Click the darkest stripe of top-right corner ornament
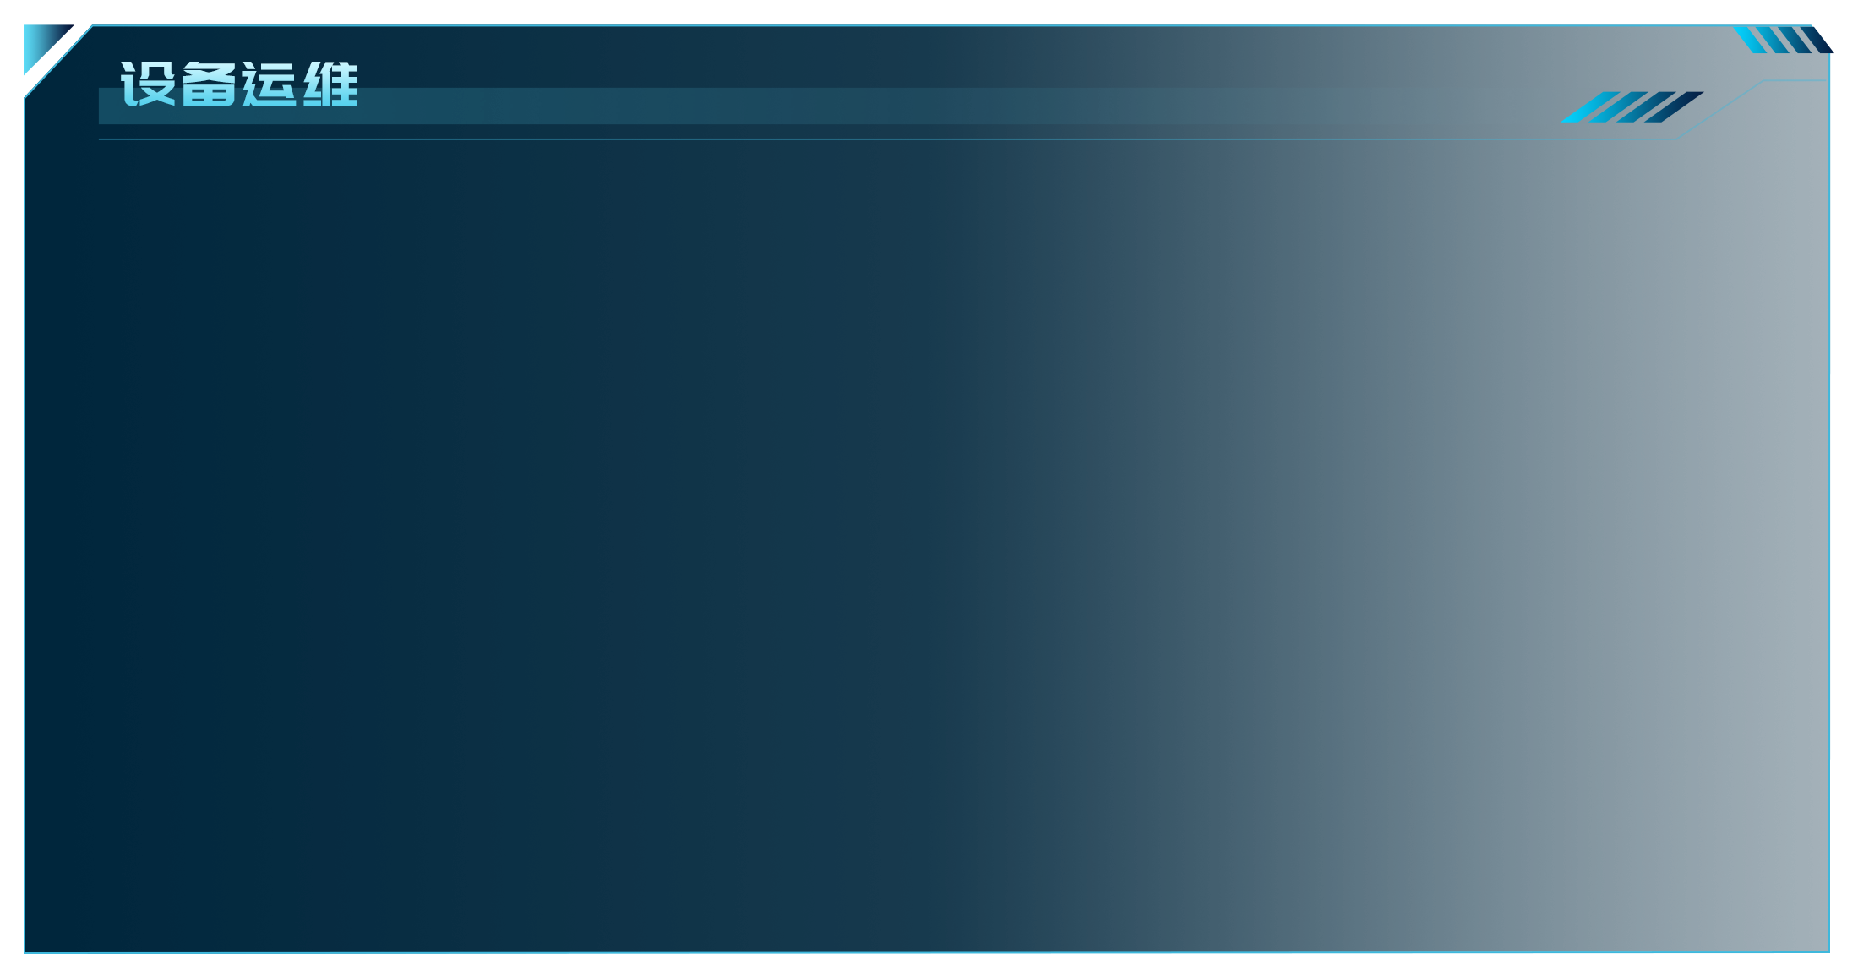 (x=1817, y=40)
